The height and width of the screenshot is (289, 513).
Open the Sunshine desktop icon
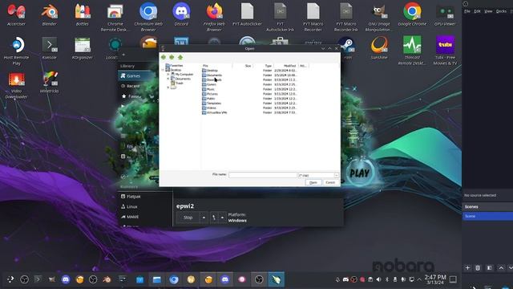tap(379, 48)
